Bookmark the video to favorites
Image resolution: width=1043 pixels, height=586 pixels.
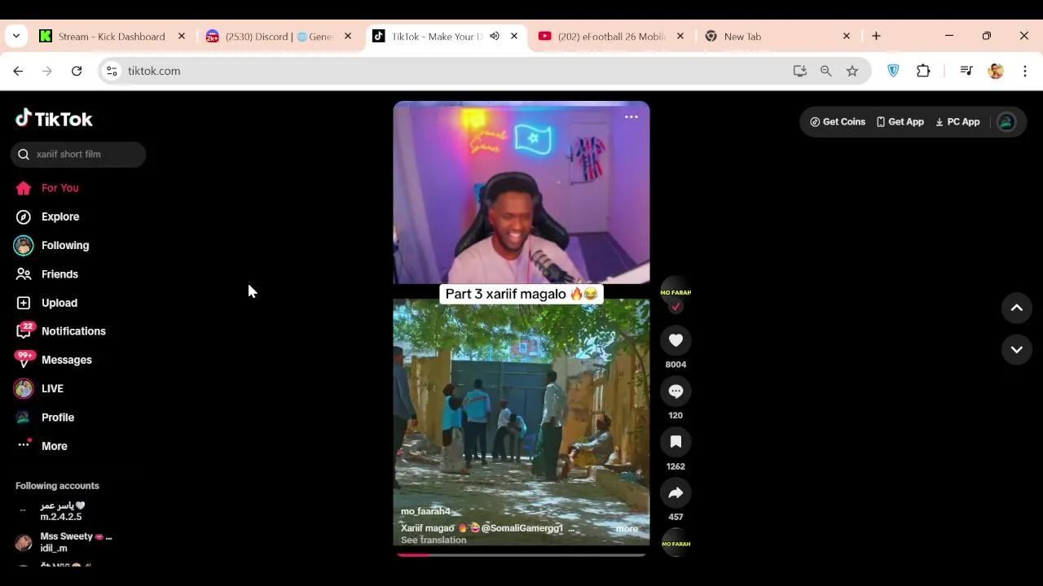click(x=676, y=442)
